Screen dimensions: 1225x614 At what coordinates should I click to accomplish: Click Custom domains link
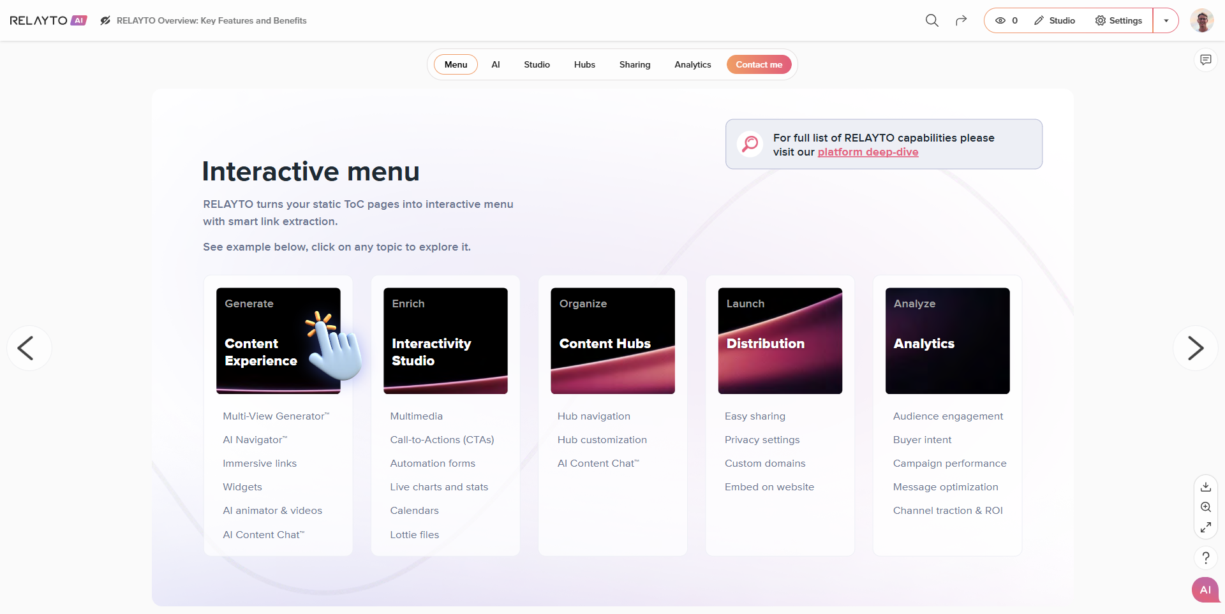point(765,463)
